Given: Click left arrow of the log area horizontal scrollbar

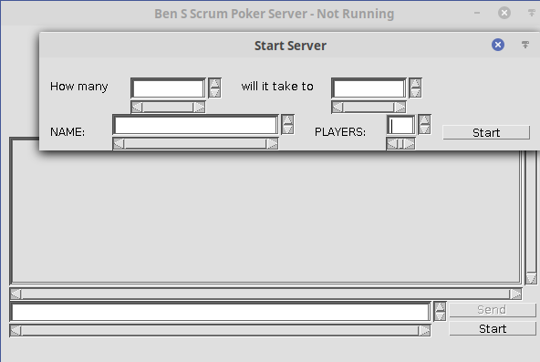Looking at the screenshot, I should coord(16,294).
